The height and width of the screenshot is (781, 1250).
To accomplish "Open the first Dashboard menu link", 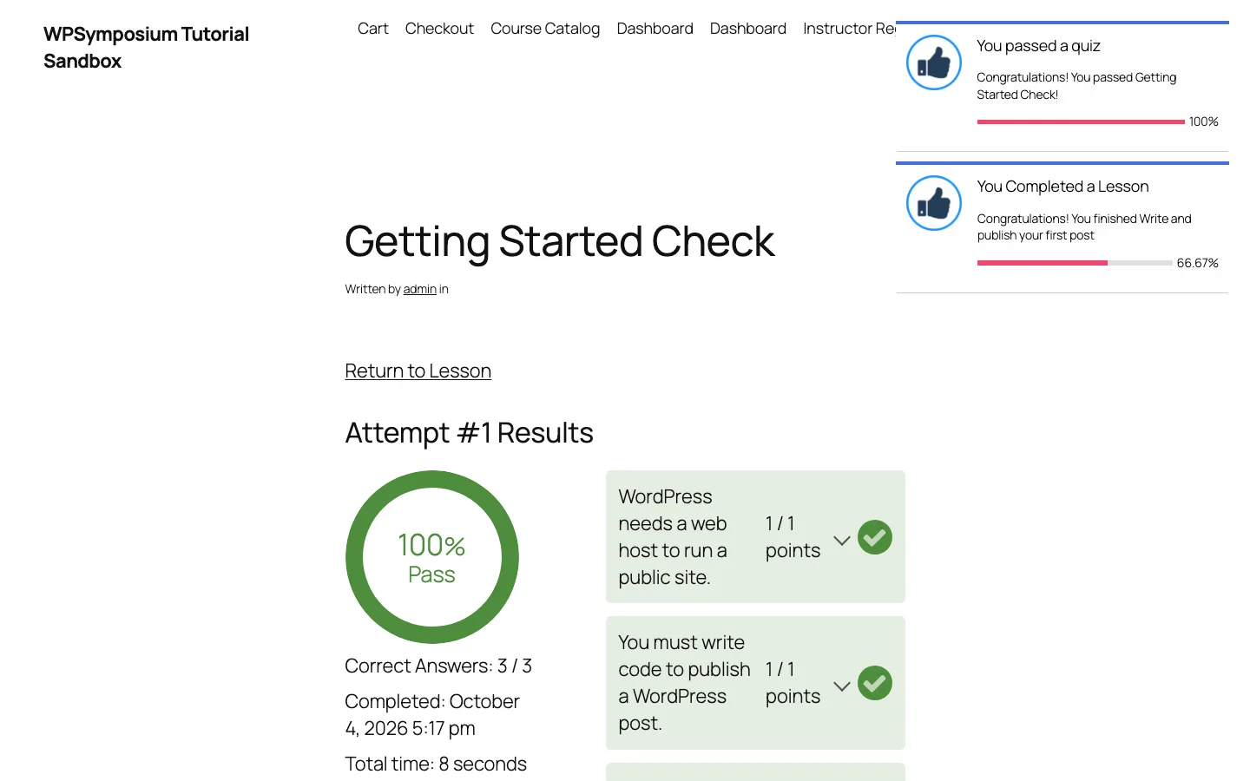I will coord(655,29).
